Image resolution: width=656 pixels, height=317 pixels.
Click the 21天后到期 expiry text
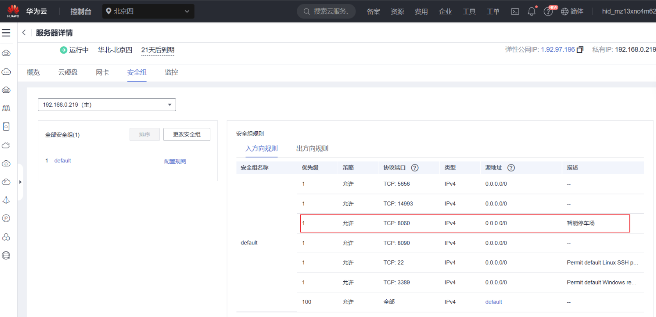158,50
